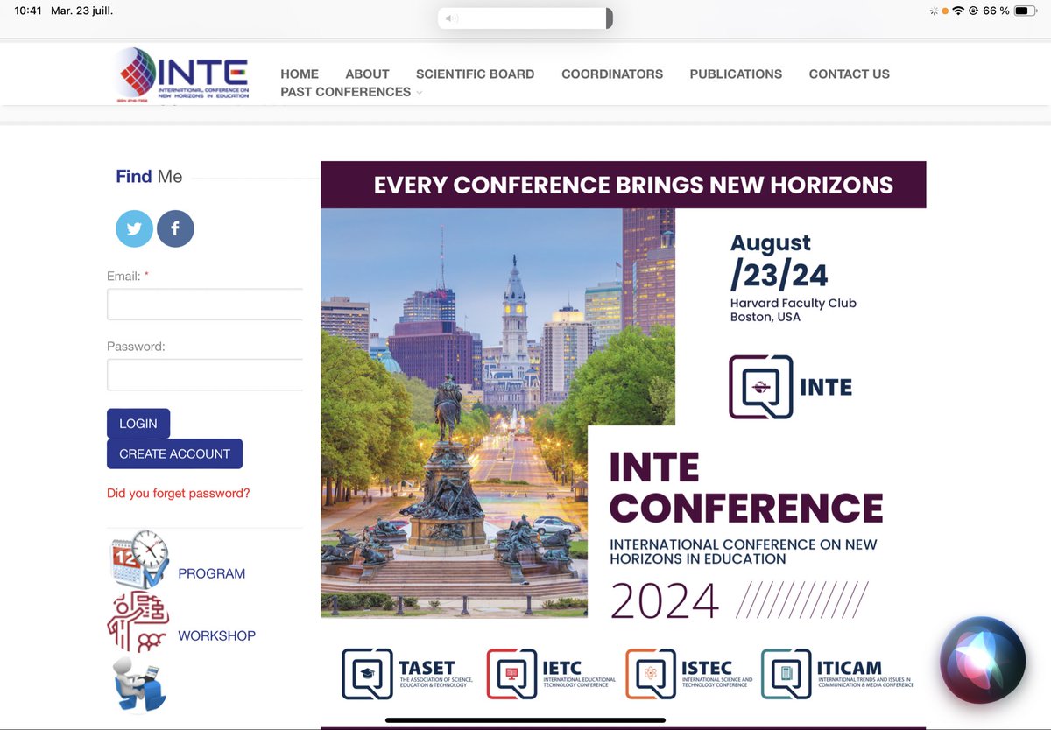The width and height of the screenshot is (1051, 730).
Task: Open the SCIENTIFIC BOARD page
Action: click(x=475, y=74)
